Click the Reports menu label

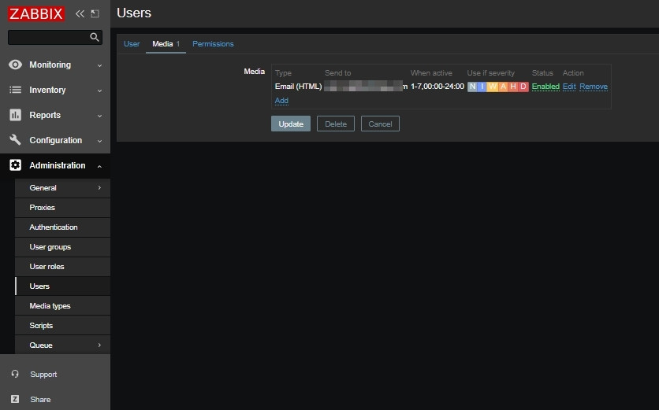point(45,115)
